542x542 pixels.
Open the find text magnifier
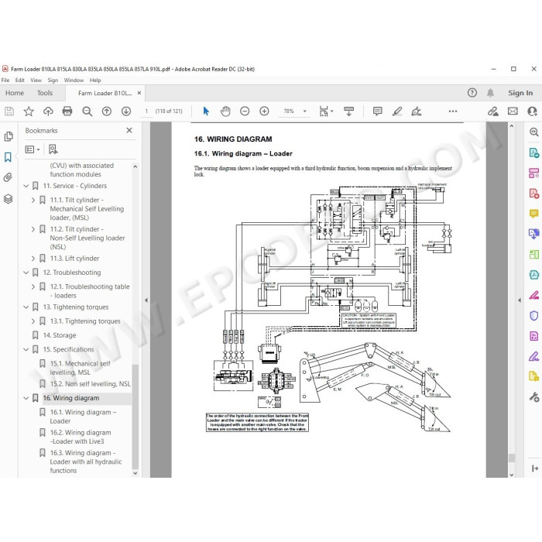(87, 111)
